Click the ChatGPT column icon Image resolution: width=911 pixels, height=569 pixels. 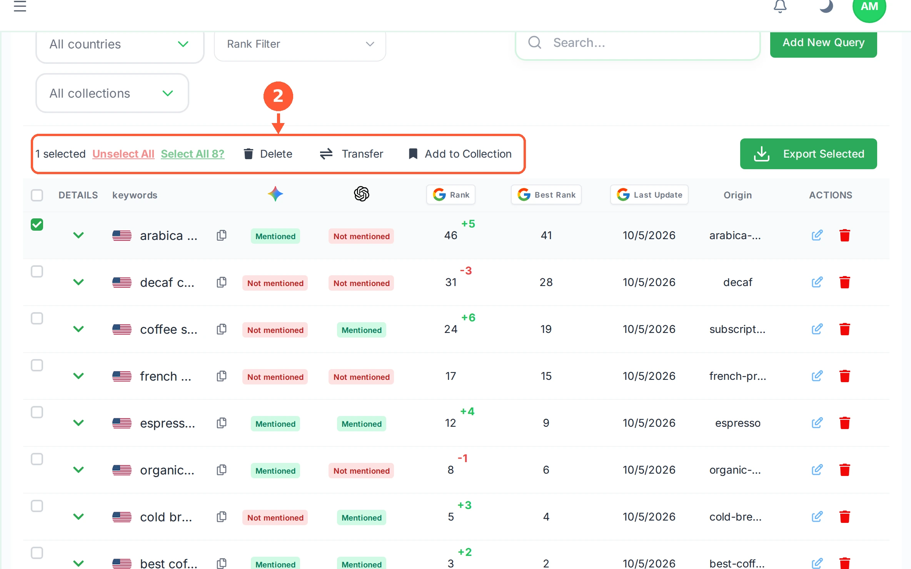pyautogui.click(x=362, y=194)
